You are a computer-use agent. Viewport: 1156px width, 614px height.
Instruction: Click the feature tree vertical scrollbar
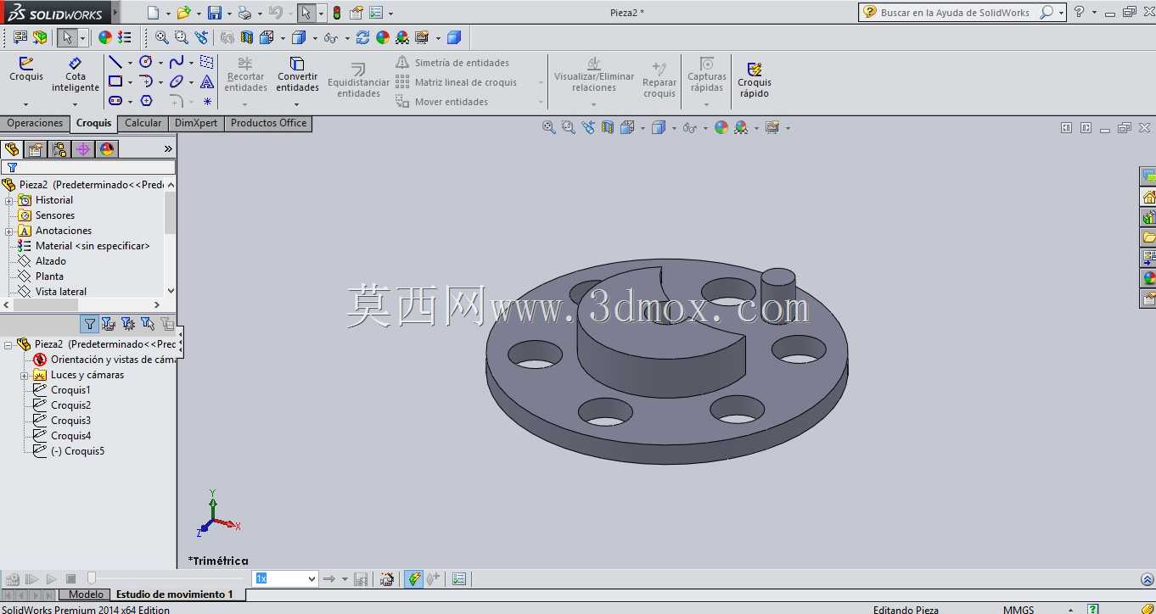coord(171,213)
